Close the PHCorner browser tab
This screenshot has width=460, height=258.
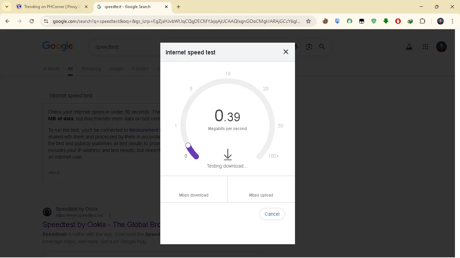[86, 7]
